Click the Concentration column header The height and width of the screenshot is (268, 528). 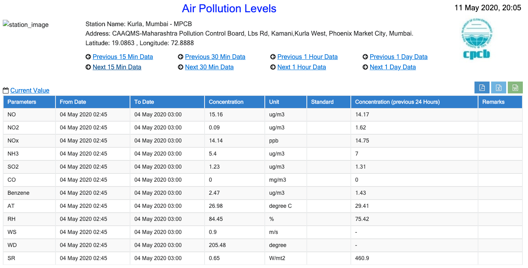tap(226, 102)
